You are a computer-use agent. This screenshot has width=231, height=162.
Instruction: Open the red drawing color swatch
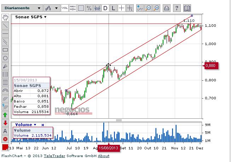[x=5, y=147]
